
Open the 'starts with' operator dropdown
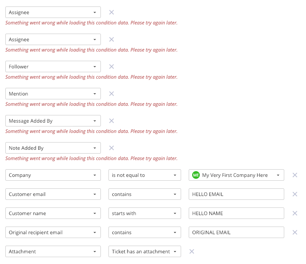[x=145, y=213]
